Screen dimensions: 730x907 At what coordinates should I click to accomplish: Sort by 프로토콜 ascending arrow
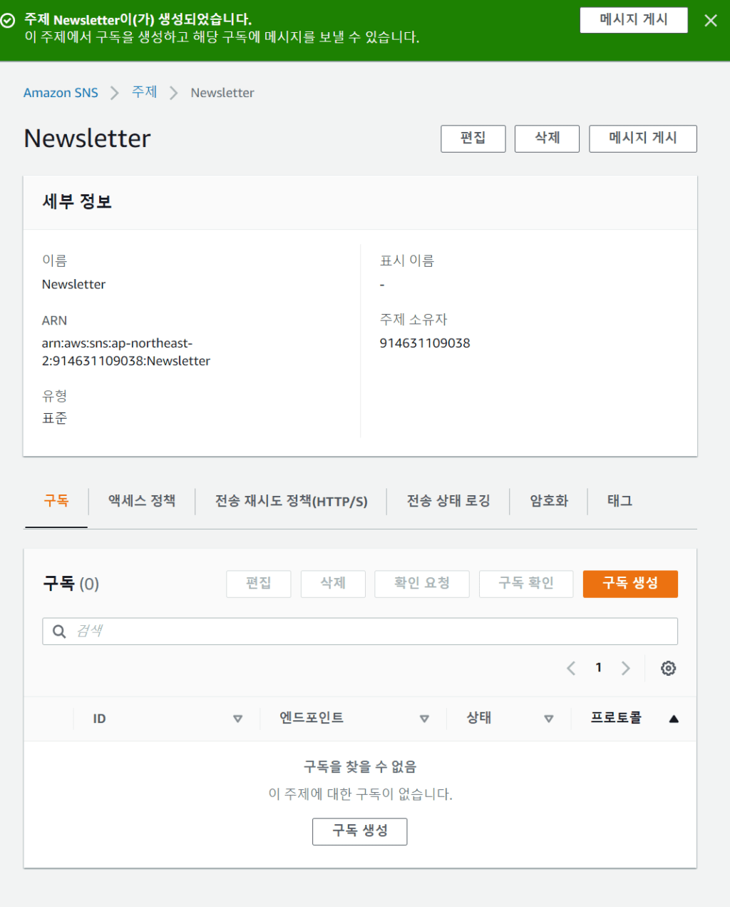tap(673, 719)
